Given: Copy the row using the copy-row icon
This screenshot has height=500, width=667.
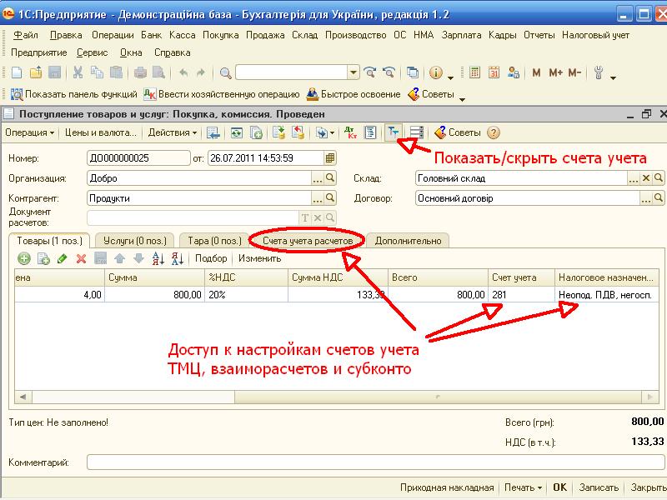Looking at the screenshot, I should tap(43, 258).
